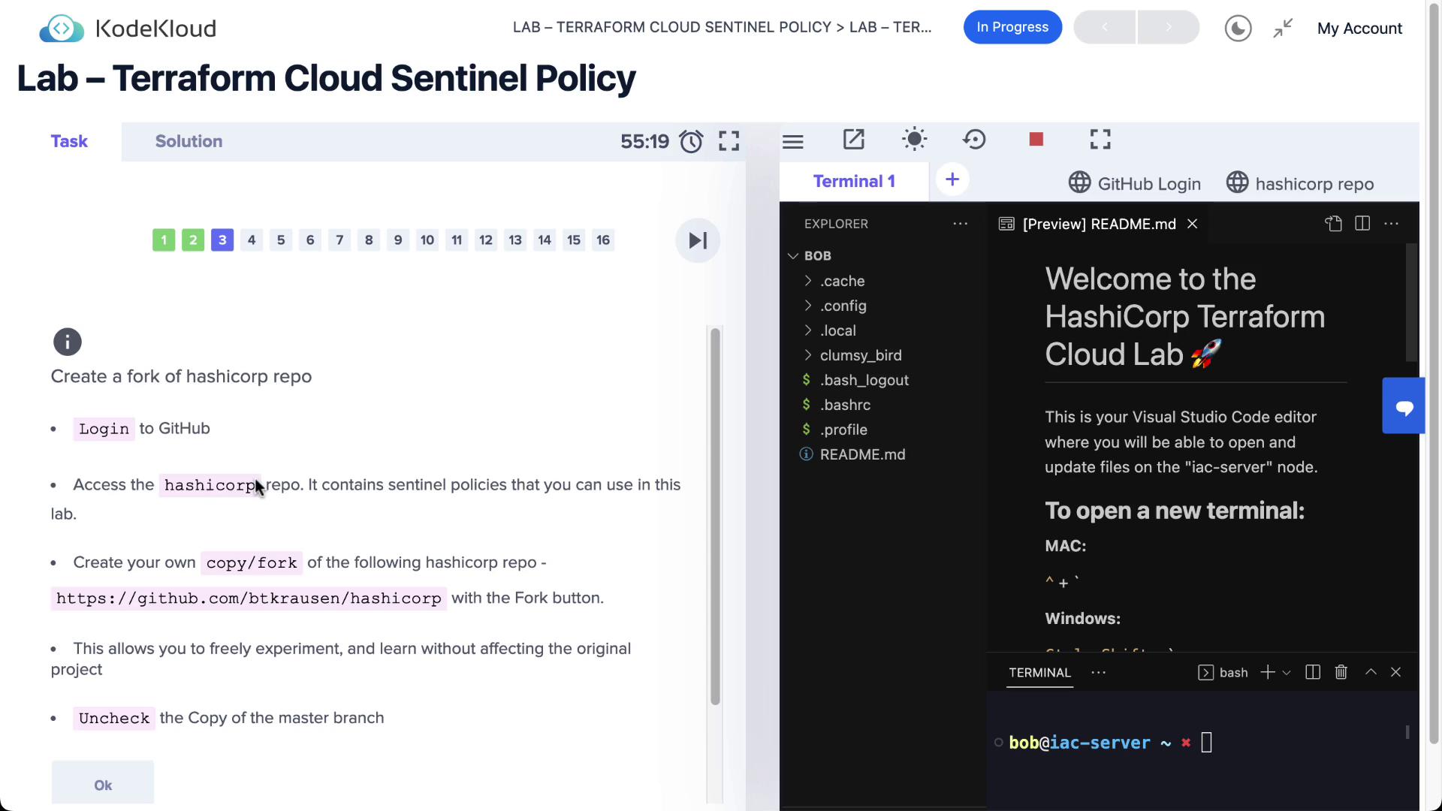Jump to question 10
Screen dimensions: 1442x811
pyautogui.click(x=427, y=240)
